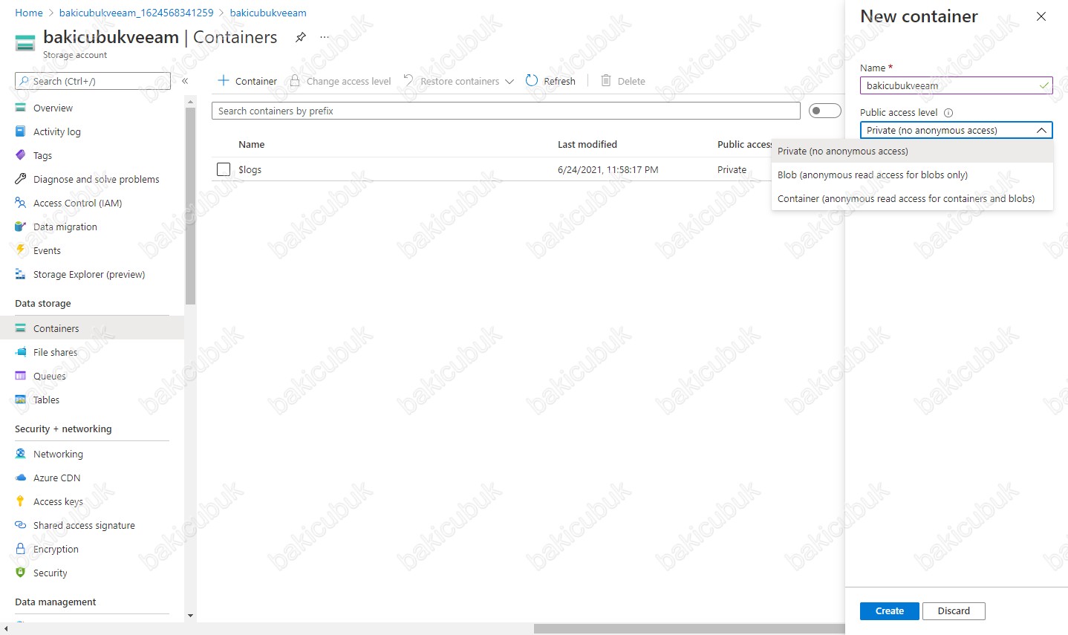Click the Overview icon in sidebar
This screenshot has height=635, width=1068.
click(x=21, y=108)
